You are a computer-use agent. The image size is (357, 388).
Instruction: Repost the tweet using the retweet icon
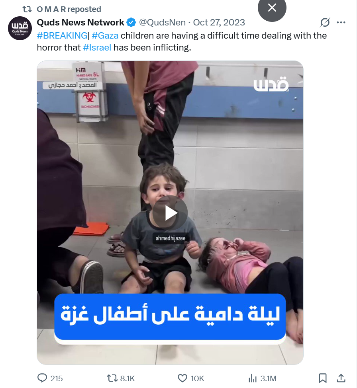[x=112, y=378]
